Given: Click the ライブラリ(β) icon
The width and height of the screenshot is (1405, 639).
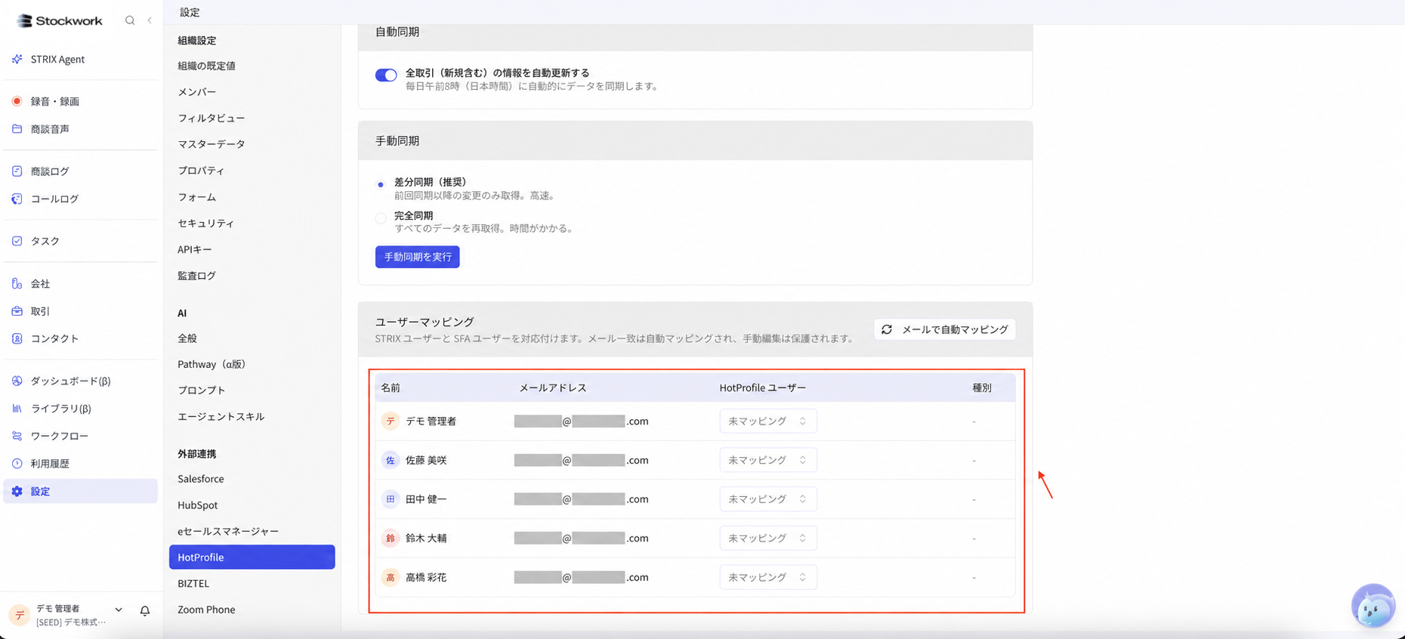Looking at the screenshot, I should pos(17,409).
